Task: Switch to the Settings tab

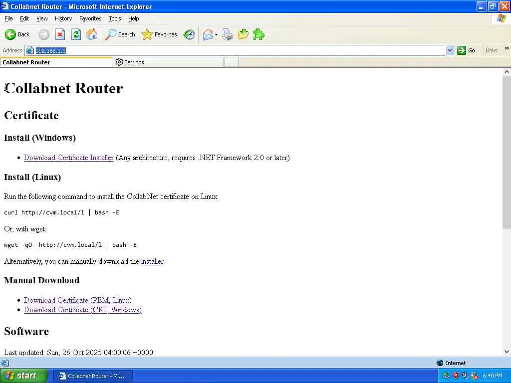Action: tap(168, 62)
